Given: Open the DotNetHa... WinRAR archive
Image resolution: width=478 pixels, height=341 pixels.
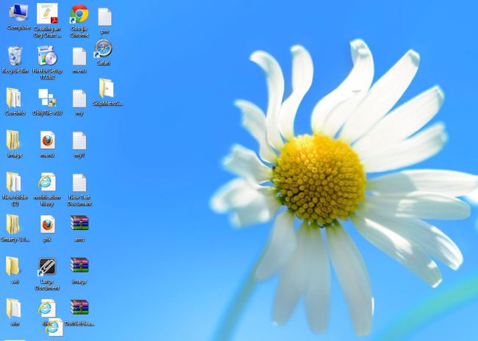Looking at the screenshot, I should pos(79,312).
